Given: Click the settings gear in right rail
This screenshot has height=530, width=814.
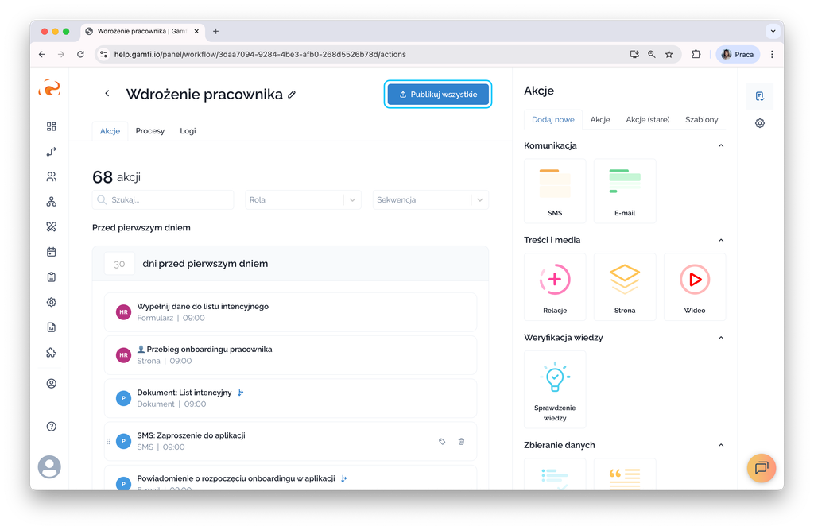Looking at the screenshot, I should coord(760,123).
